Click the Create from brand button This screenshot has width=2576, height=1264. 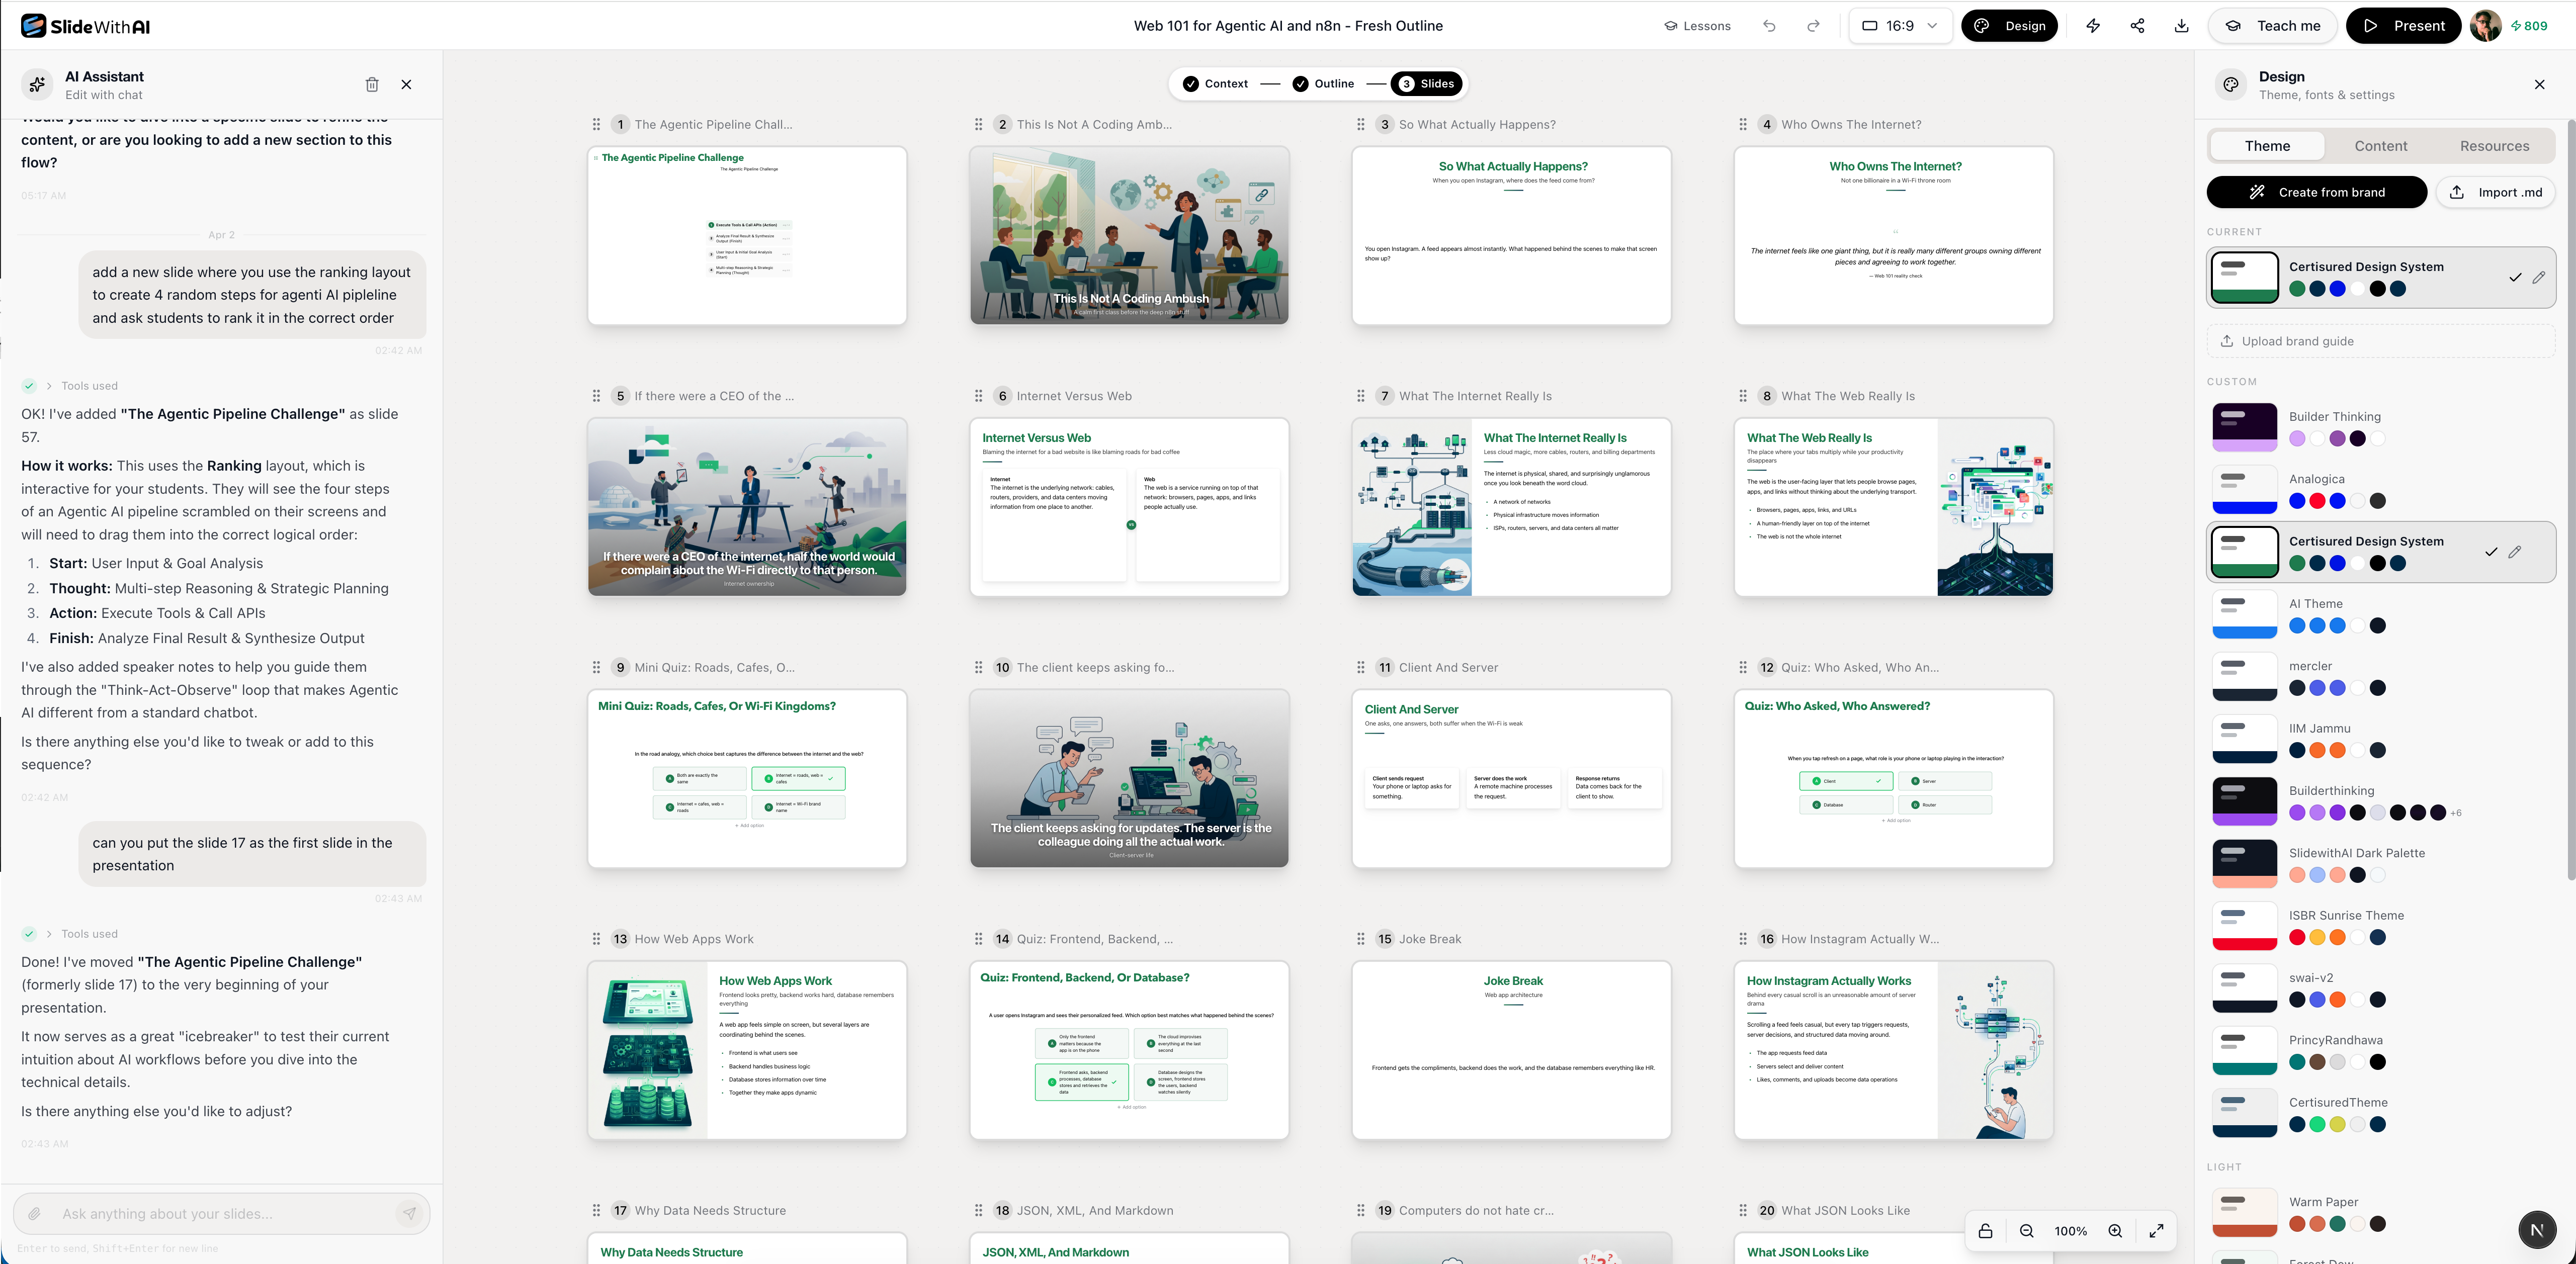(x=2316, y=191)
